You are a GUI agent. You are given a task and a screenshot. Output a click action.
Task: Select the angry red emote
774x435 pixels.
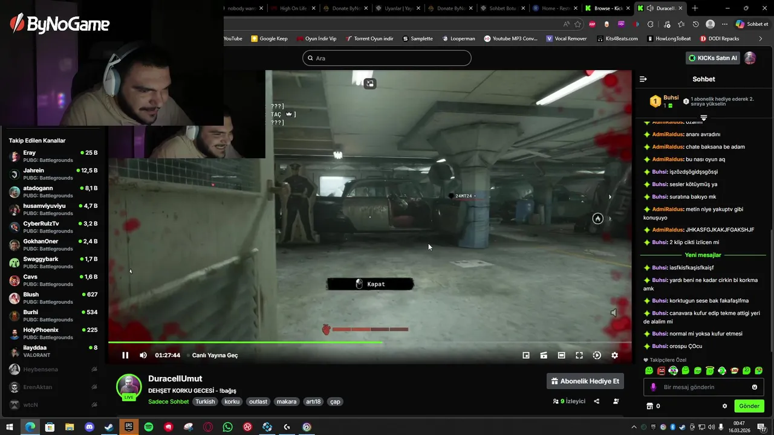click(661, 370)
